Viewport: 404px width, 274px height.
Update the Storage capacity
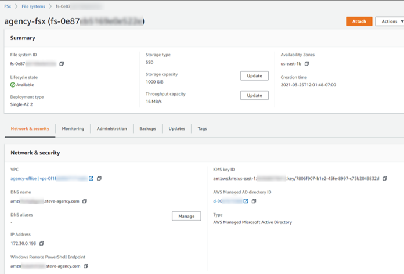coord(254,76)
